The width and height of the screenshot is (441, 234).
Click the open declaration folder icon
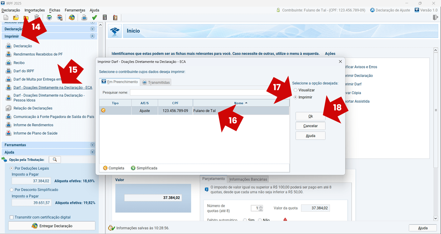point(16,18)
